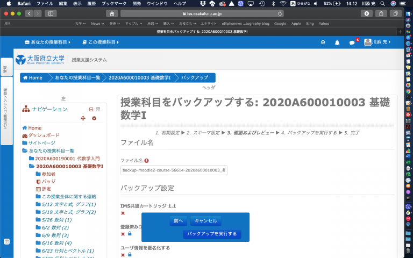Open the messages speech bubble icon
Image resolution: width=413 pixels, height=258 pixels.
click(352, 42)
